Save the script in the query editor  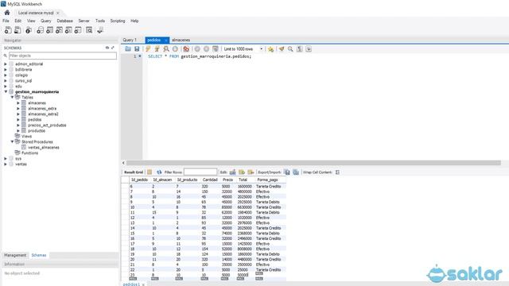tap(137, 49)
